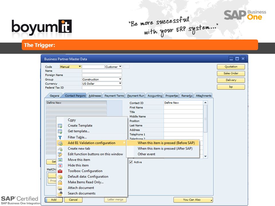275x206 pixels.
Task: Open the You Can Also dropdown button
Action: 193,200
